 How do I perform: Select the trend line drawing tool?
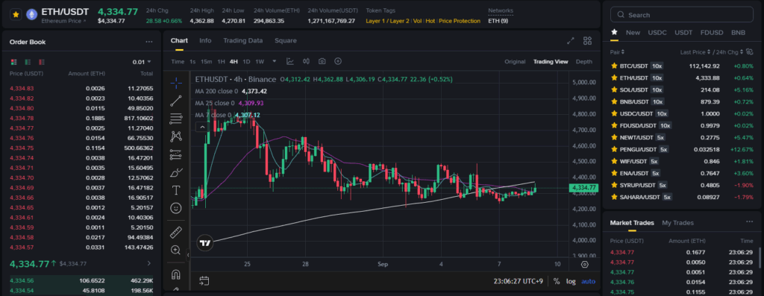(x=176, y=101)
